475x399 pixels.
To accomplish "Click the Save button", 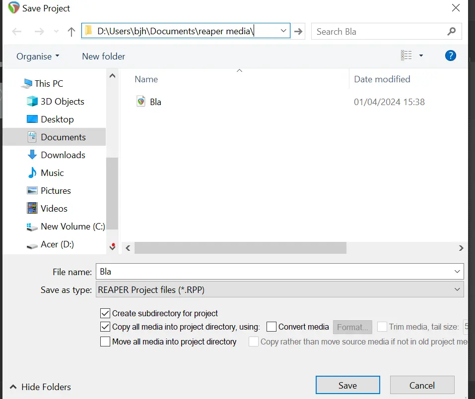I will pos(347,385).
